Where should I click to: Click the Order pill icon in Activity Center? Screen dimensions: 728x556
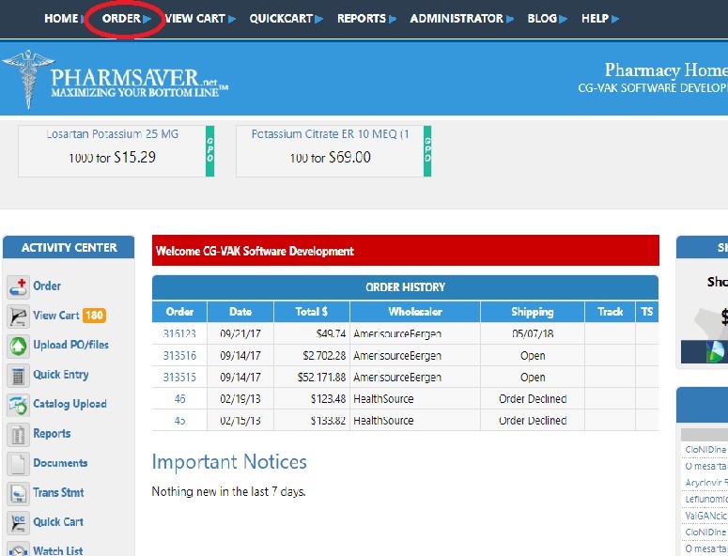point(18,286)
